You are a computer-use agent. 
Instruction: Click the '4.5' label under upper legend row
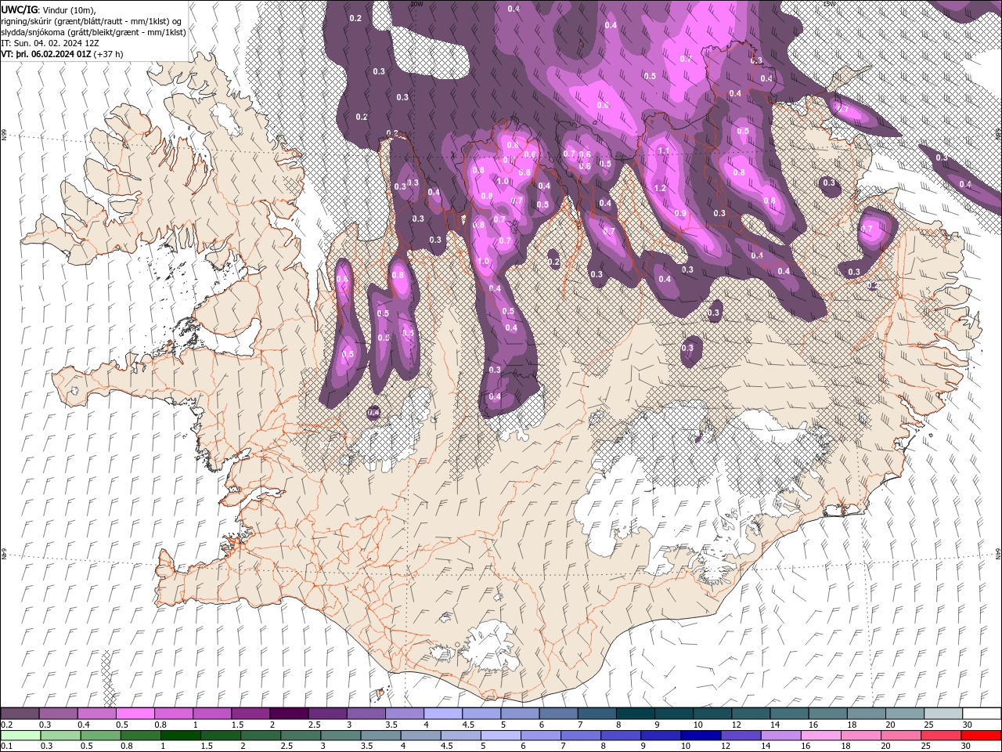pos(468,725)
